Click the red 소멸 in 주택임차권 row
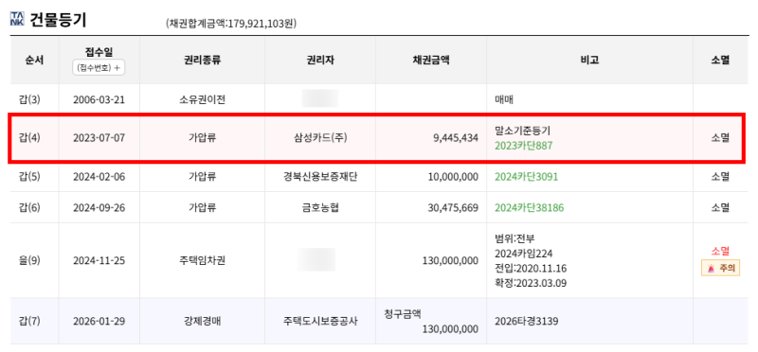This screenshot has height=352, width=758. [x=720, y=251]
